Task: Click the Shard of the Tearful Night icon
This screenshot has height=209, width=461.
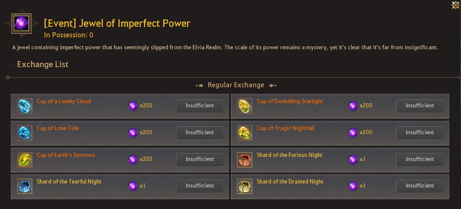Action: (25, 186)
